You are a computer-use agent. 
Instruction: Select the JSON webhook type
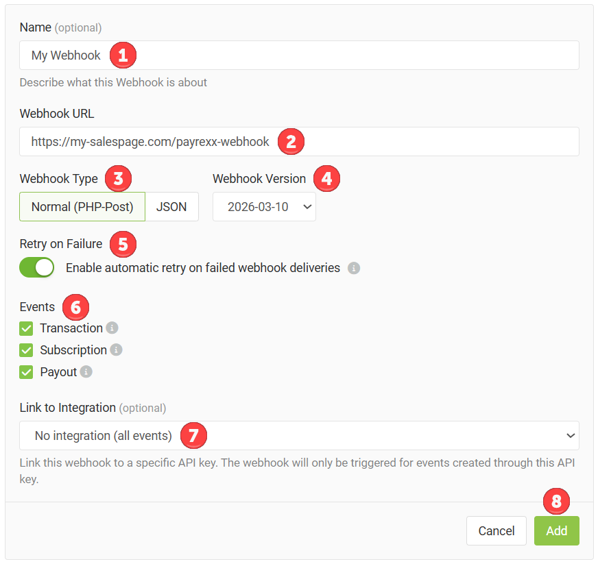[171, 207]
